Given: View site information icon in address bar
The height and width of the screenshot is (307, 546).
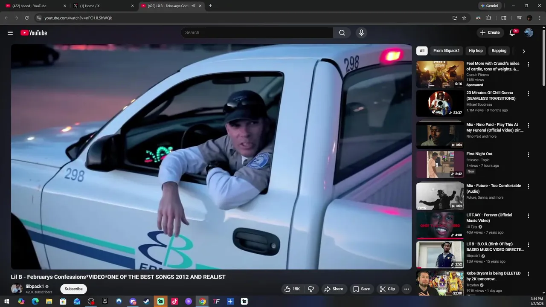Looking at the screenshot, I should 39,18.
